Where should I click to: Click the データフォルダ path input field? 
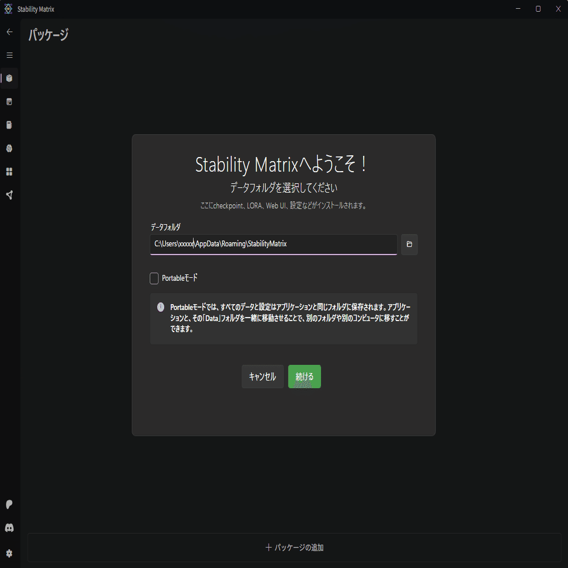point(274,244)
